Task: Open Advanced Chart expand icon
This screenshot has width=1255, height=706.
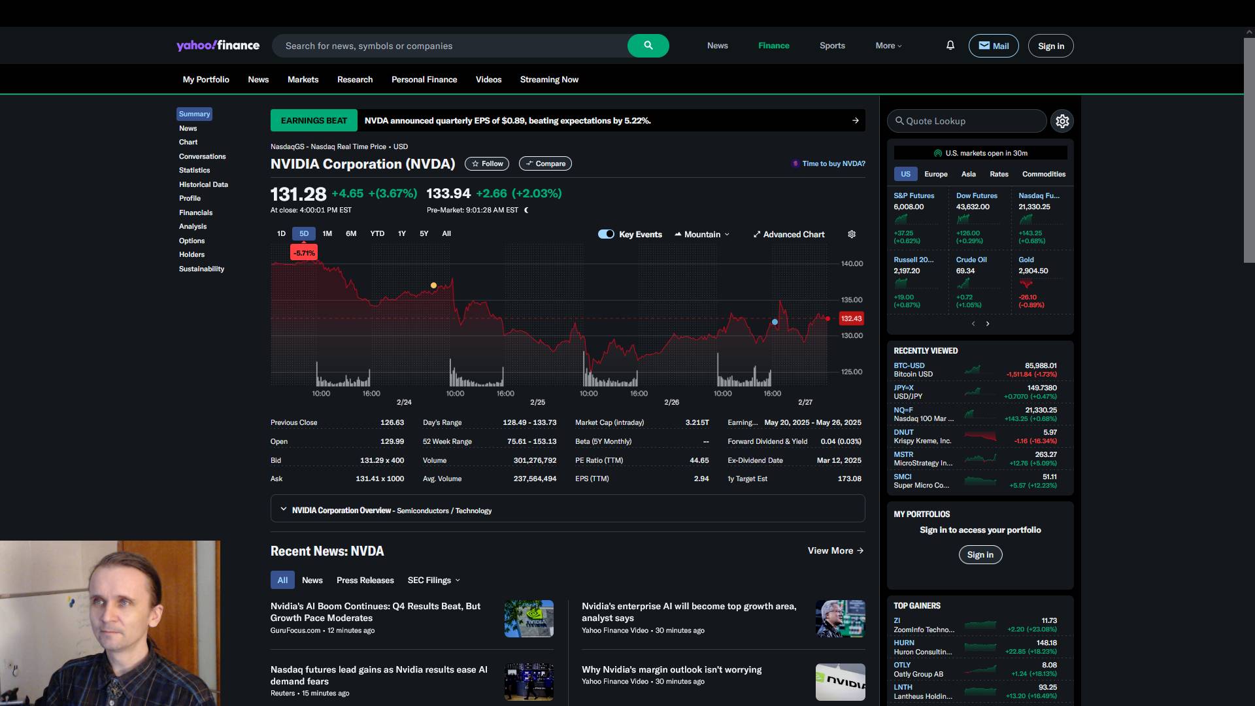Action: (x=757, y=235)
